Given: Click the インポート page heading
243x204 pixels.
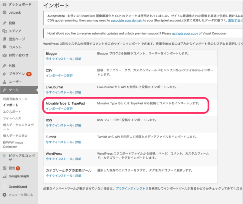Looking at the screenshot, I should coord(56,5).
